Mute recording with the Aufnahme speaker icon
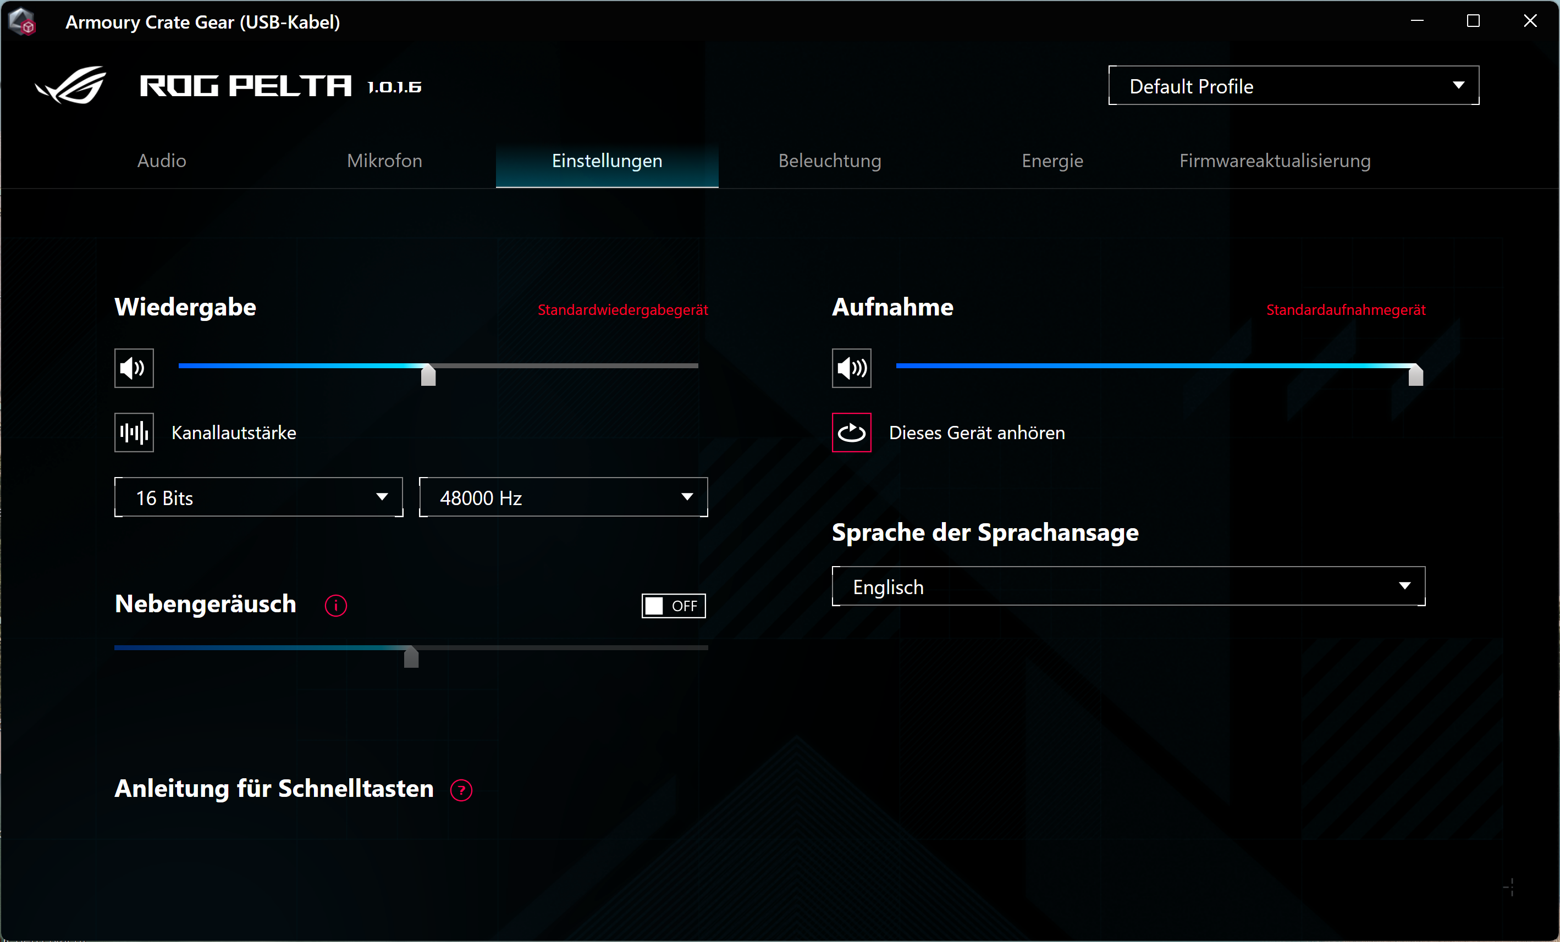Image resolution: width=1560 pixels, height=942 pixels. coord(852,368)
